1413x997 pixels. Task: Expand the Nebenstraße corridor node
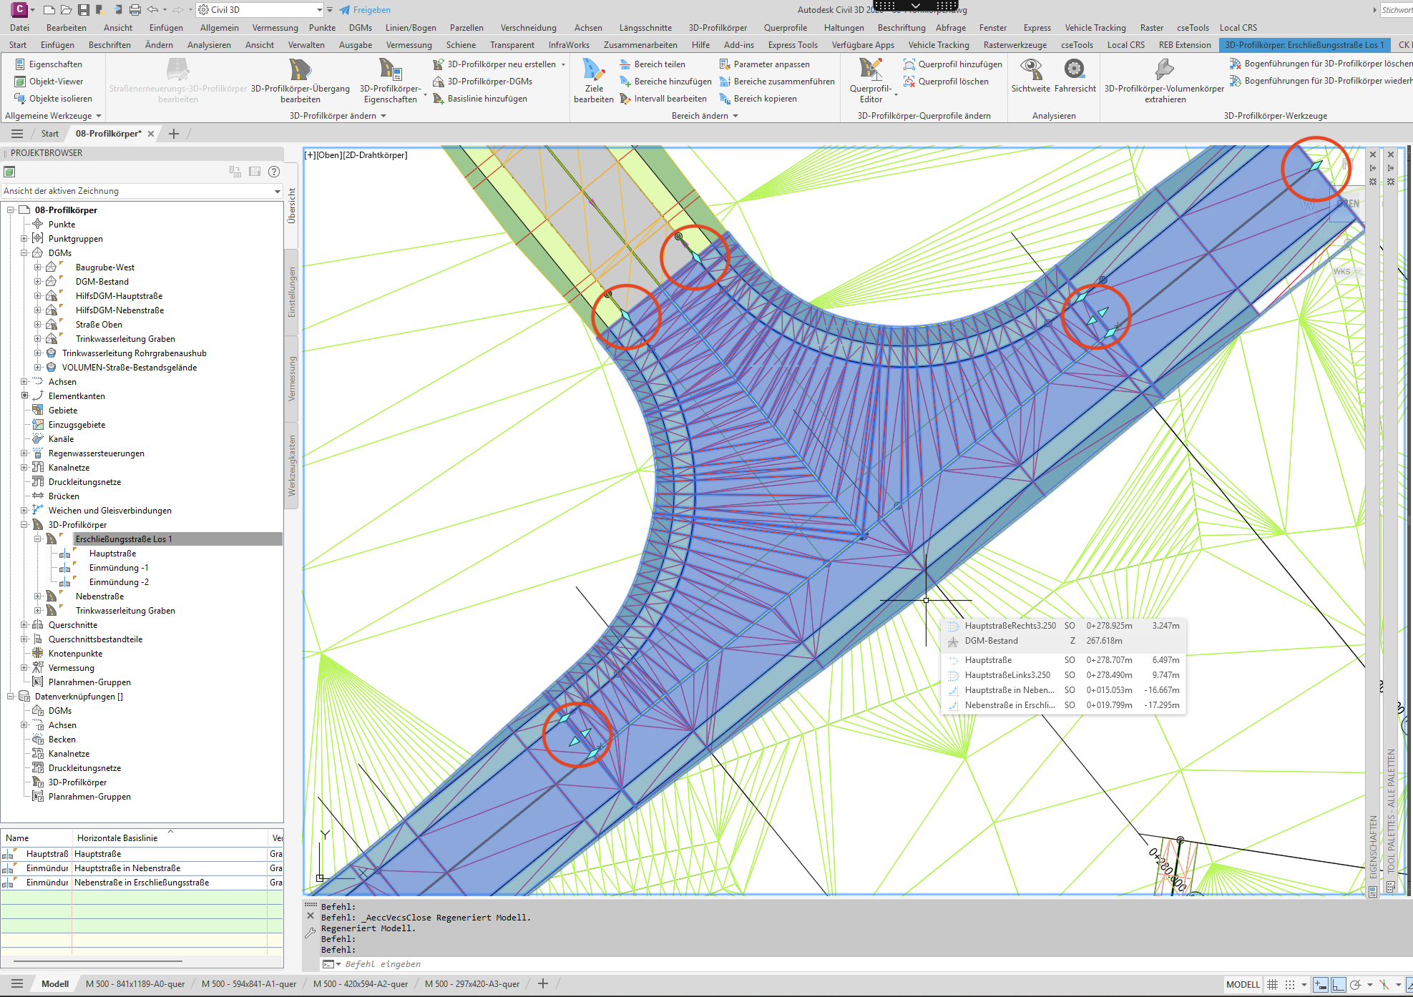[x=38, y=596]
